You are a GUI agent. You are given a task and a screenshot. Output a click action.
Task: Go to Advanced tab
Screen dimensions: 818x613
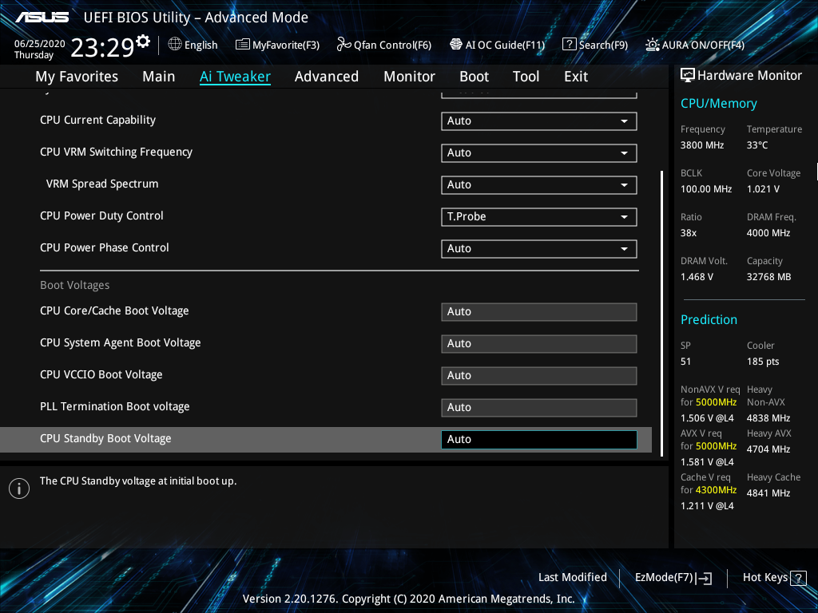[x=327, y=77]
